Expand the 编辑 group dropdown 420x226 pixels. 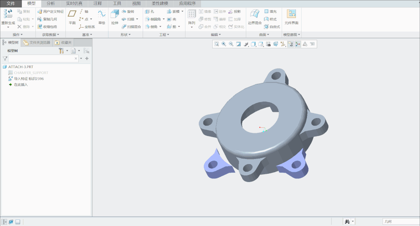click(x=216, y=35)
